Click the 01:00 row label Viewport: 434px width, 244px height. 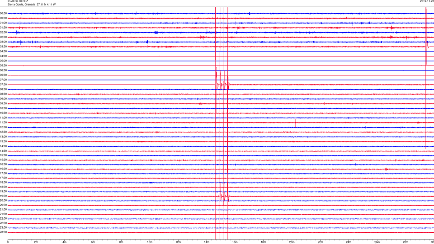click(x=4, y=23)
